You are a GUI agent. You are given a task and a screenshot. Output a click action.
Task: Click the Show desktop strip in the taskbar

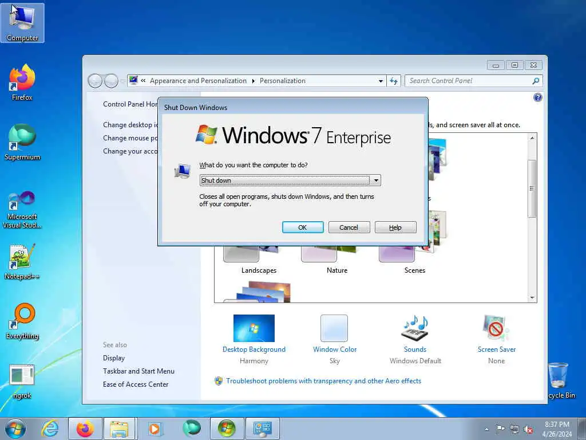point(582,429)
